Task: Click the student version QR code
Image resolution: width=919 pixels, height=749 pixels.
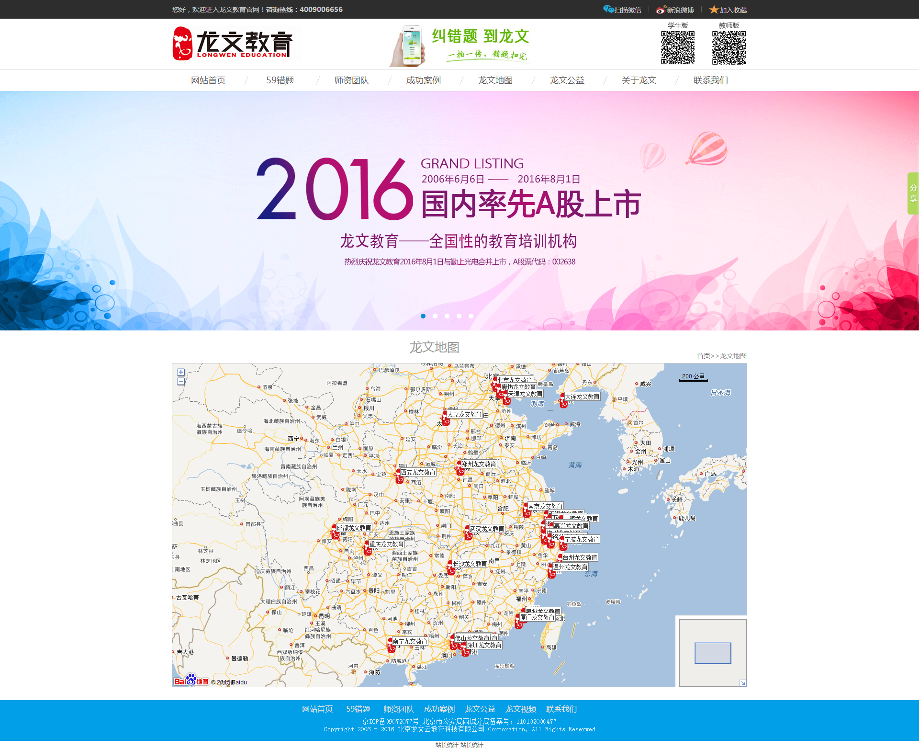Action: (x=678, y=47)
